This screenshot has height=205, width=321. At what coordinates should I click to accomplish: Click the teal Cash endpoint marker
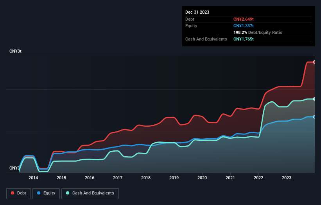(x=314, y=99)
